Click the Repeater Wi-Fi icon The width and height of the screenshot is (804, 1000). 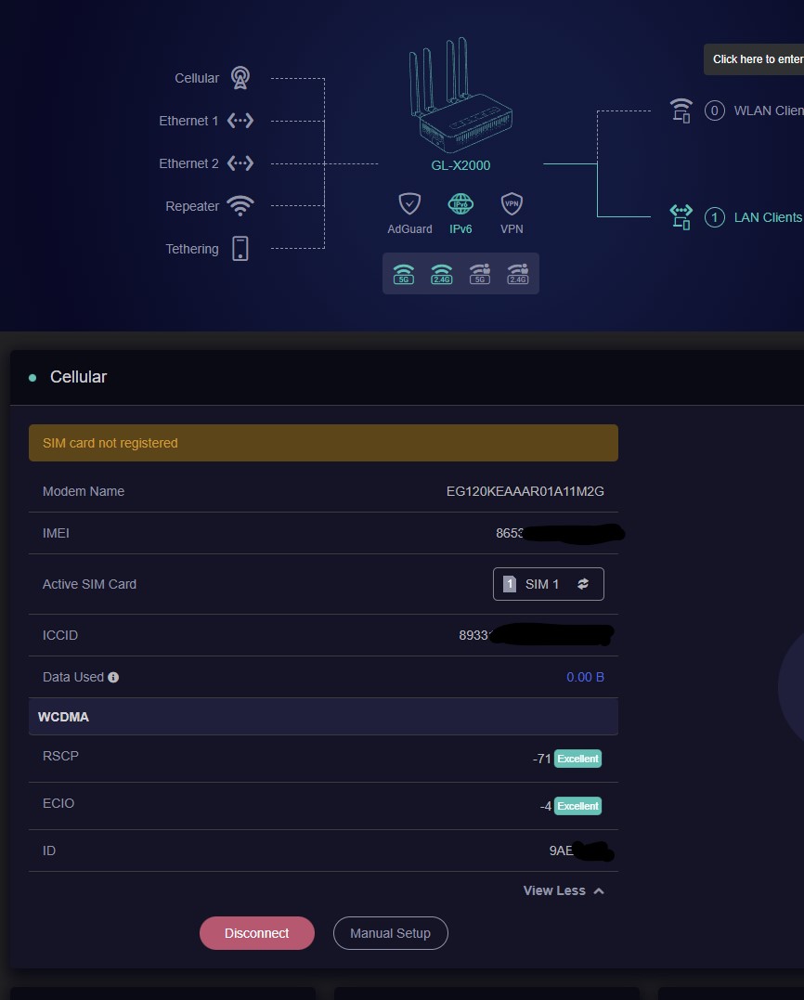(x=240, y=206)
